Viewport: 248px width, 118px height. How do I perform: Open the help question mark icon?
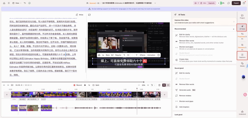click(x=244, y=3)
